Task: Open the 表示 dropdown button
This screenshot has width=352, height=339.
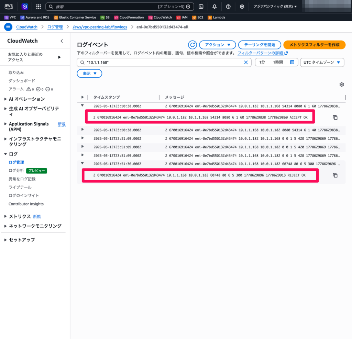Action: click(89, 74)
